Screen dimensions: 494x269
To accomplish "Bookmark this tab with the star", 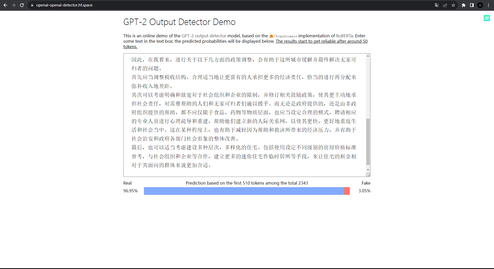I will (x=453, y=5).
